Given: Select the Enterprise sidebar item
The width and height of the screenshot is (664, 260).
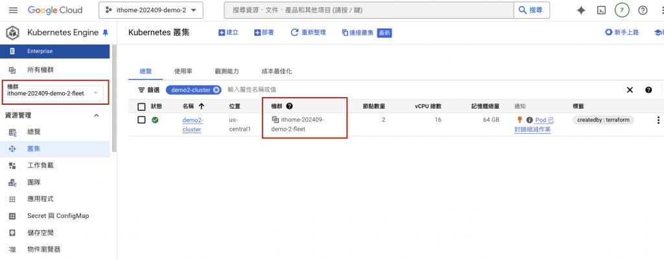Looking at the screenshot, I should (x=54, y=51).
